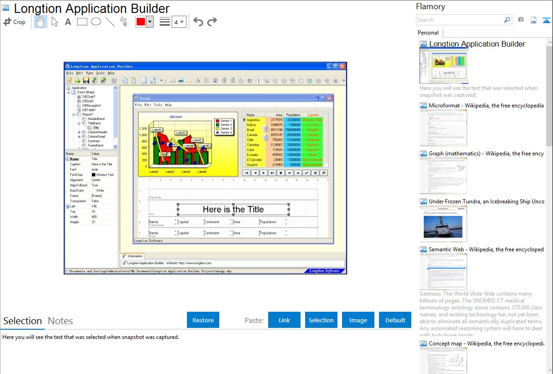Click the Save icon in Longtion toolbar
The width and height of the screenshot is (553, 374).
coord(86,80)
